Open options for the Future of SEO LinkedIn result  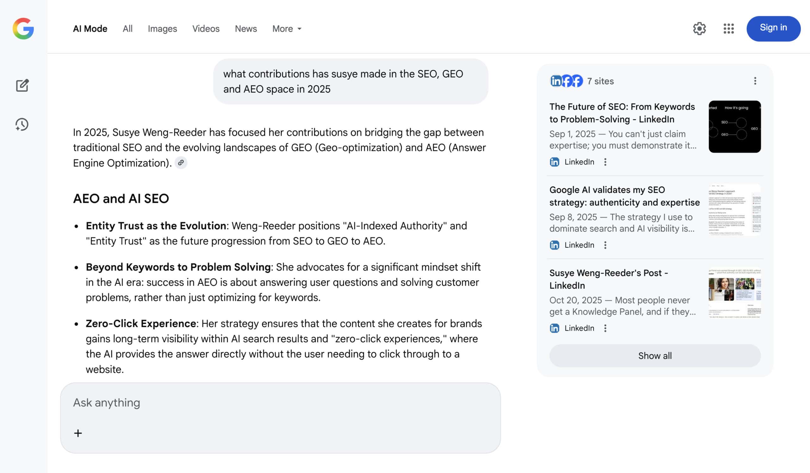605,162
